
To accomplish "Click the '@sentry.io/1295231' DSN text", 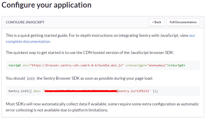I will click(x=133, y=91).
